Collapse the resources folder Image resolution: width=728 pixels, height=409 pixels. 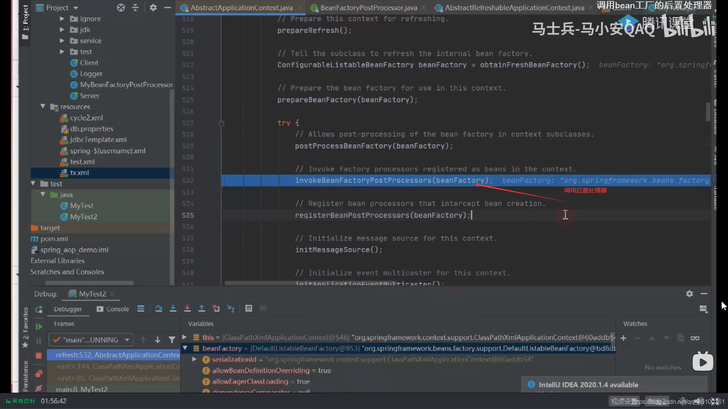click(43, 106)
